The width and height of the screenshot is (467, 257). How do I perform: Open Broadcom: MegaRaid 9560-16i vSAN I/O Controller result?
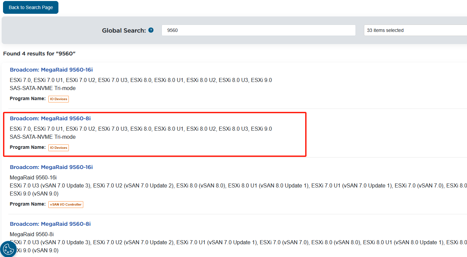(x=51, y=167)
